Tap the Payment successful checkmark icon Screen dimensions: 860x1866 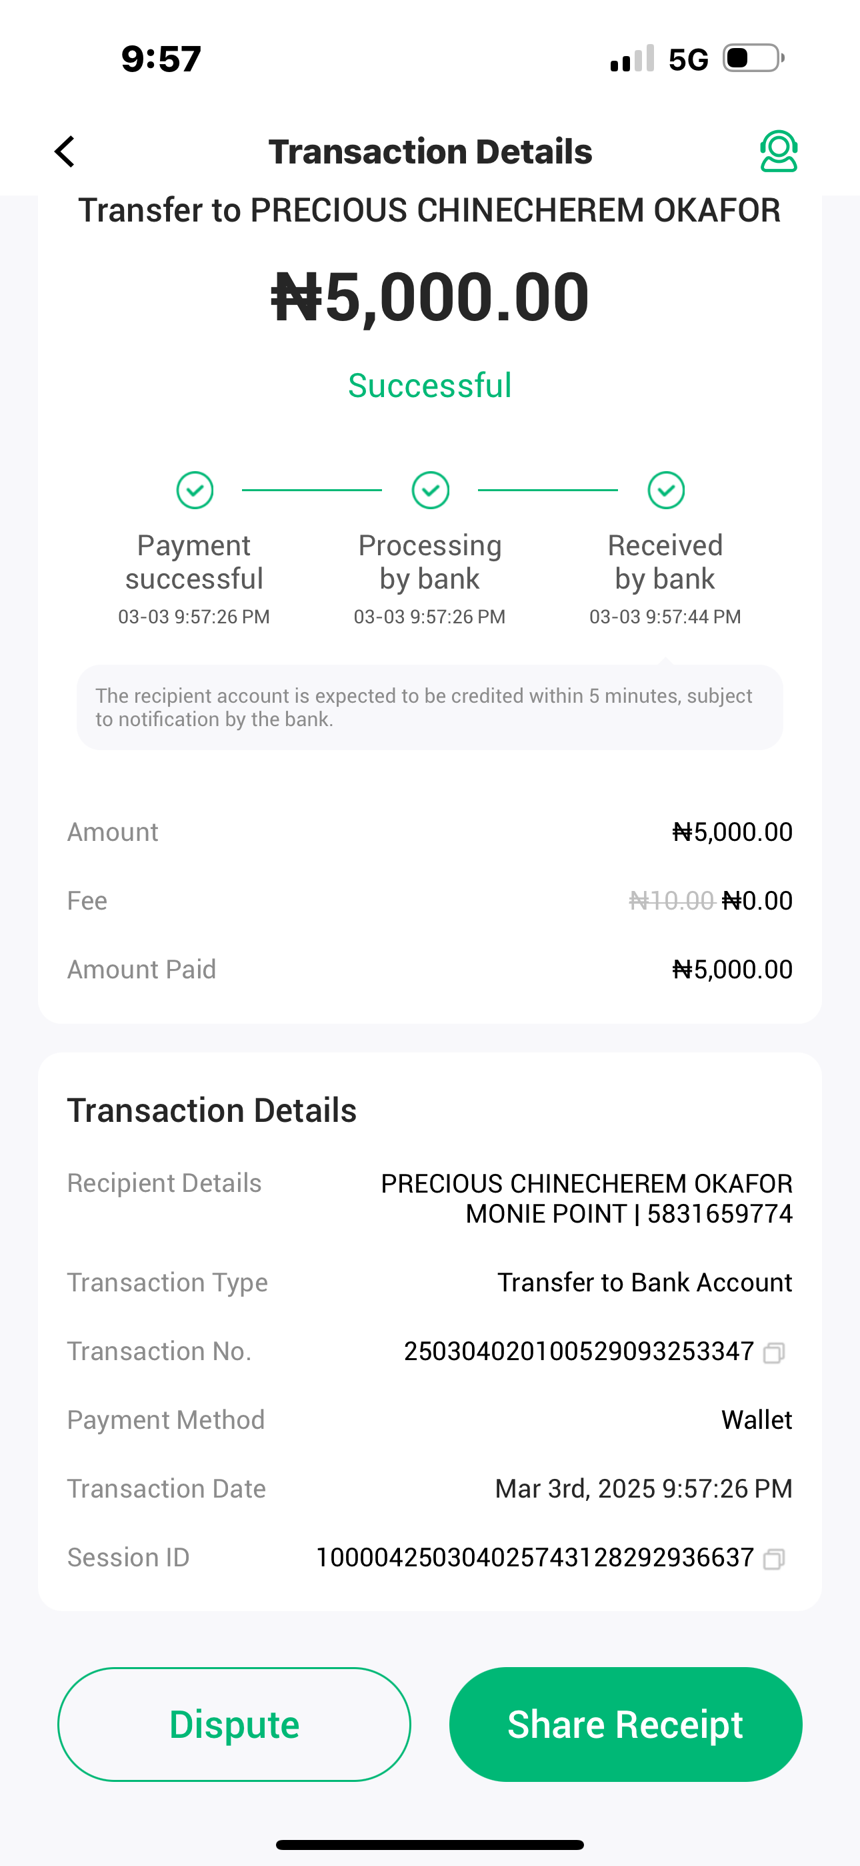pos(195,491)
